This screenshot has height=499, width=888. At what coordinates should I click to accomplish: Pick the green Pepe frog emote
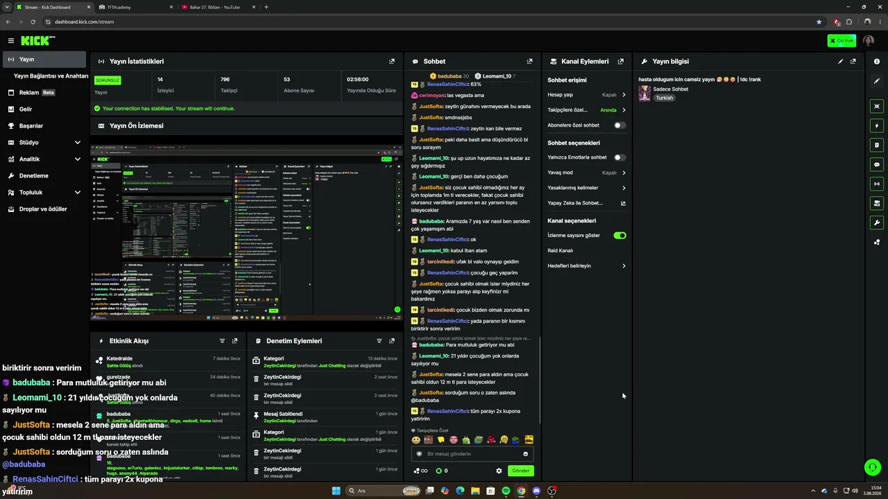[x=479, y=439]
